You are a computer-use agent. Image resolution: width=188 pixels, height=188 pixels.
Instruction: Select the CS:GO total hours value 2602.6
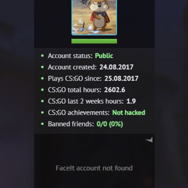[115, 90]
